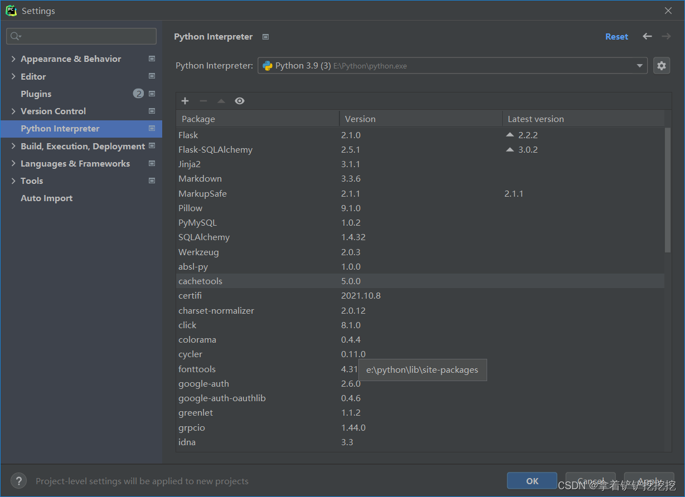Select the grpcio package row
Viewport: 685px width, 497px height.
tap(420, 427)
